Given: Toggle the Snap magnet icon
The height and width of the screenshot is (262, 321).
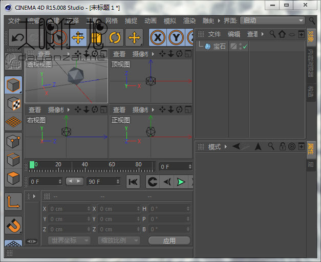Looking at the screenshot, I should coord(13,225).
